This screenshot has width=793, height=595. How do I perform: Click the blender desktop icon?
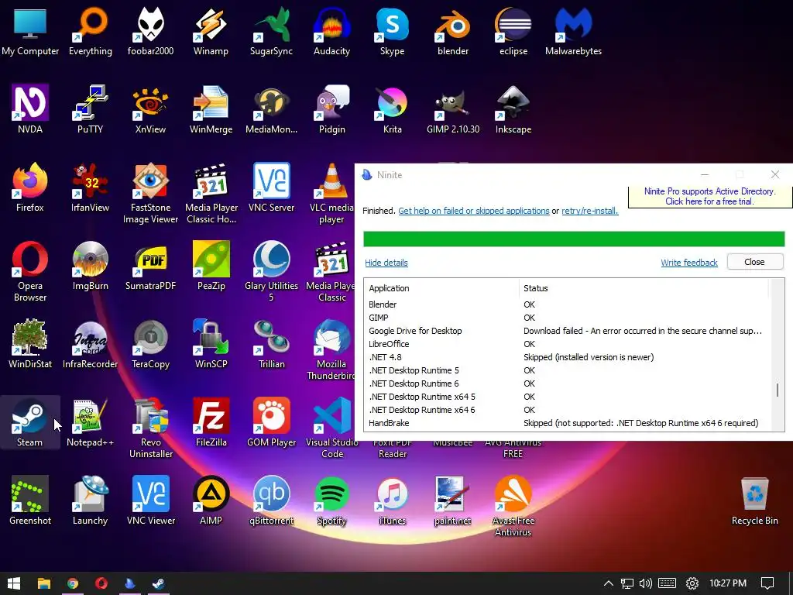tap(452, 31)
